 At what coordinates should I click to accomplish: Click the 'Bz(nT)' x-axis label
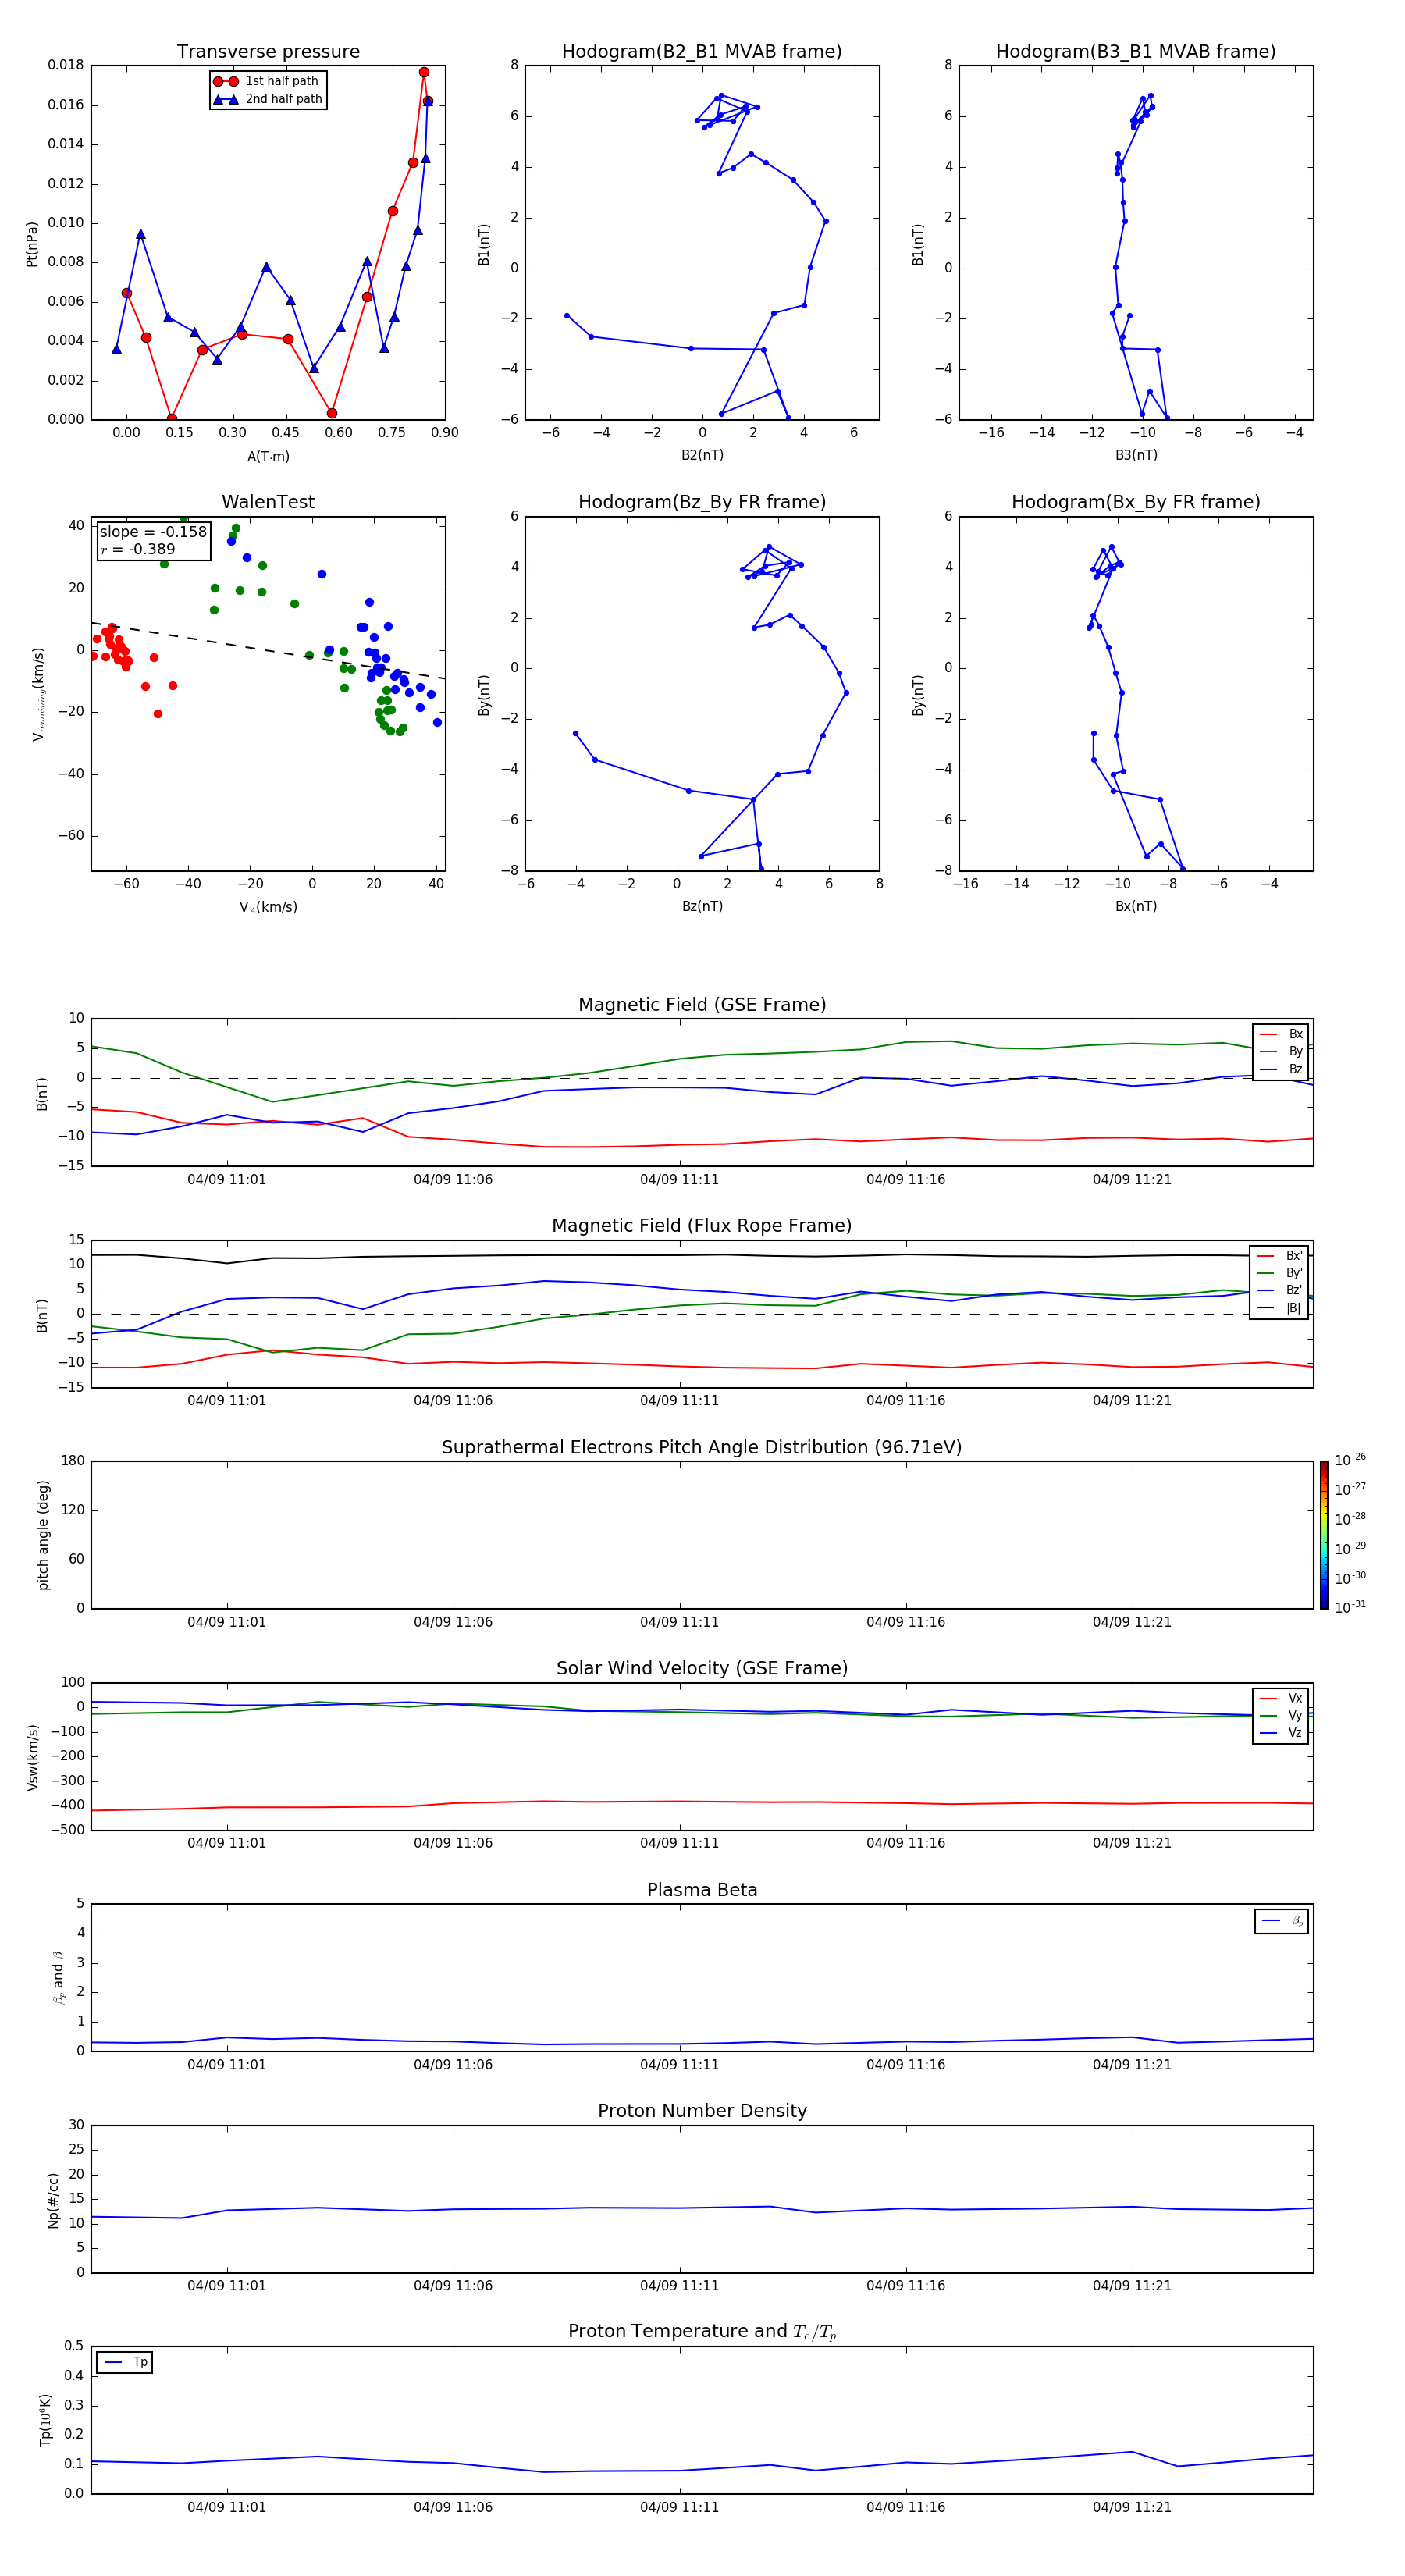pyautogui.click(x=702, y=906)
